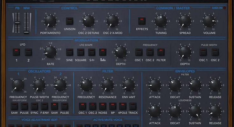
Task: Choose the Sine LFO shape
Action: pos(70,52)
